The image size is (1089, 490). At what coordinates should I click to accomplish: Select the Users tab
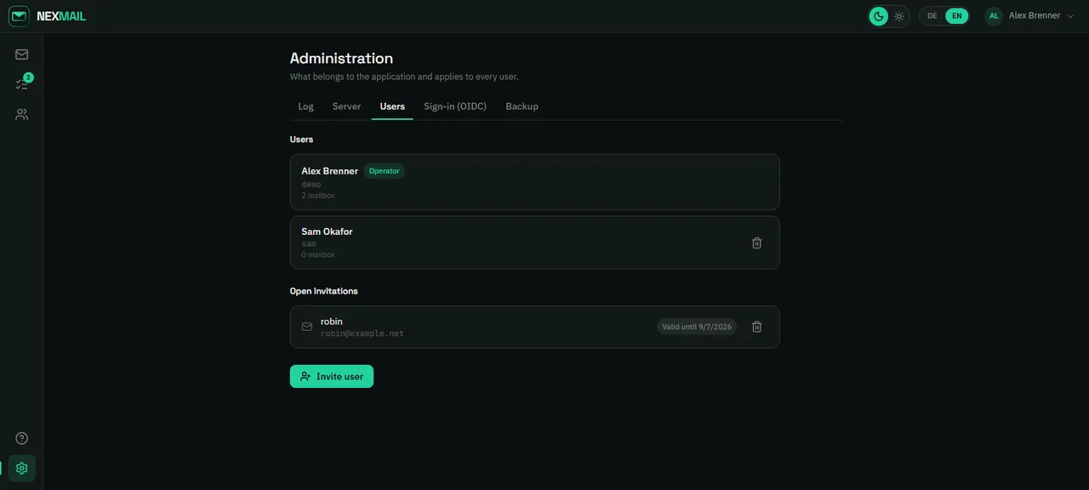392,106
